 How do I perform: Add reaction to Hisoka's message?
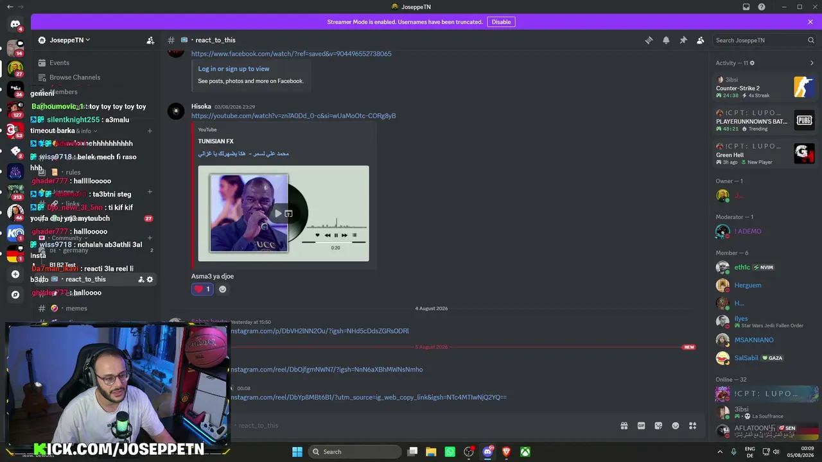coord(223,289)
